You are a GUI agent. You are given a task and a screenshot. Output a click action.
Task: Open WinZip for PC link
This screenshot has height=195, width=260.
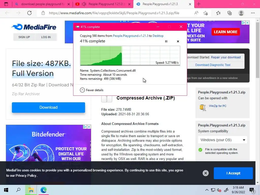pos(218,106)
